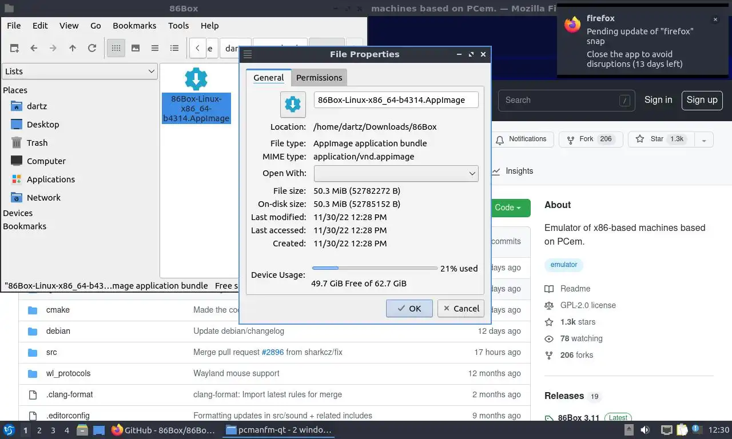Viewport: 732px width, 439px height.
Task: Open Applications in the Places sidebar
Action: tap(51, 179)
